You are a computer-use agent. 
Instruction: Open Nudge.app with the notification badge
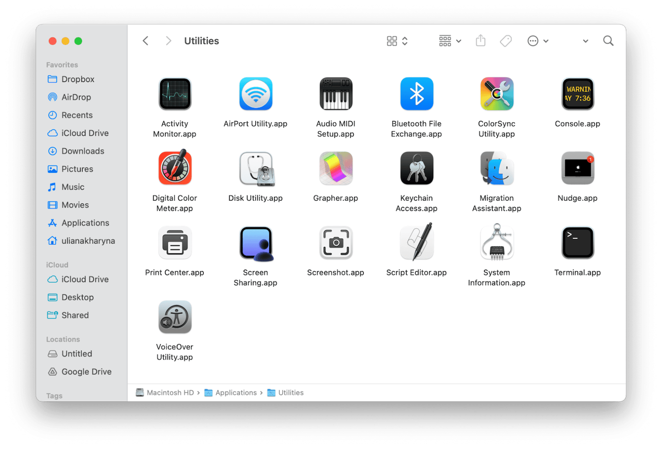tap(577, 168)
